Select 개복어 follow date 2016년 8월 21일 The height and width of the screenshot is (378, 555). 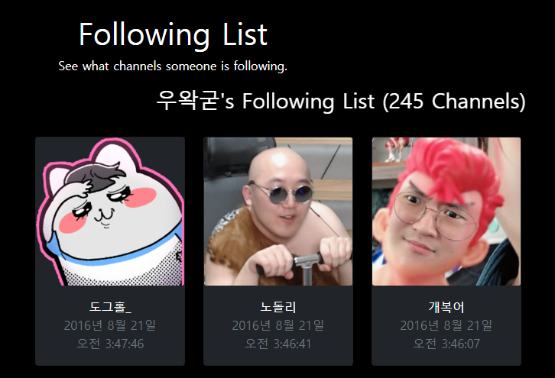(x=446, y=325)
